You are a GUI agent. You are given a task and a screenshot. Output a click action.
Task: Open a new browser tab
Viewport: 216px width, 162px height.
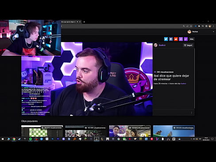point(84,22)
